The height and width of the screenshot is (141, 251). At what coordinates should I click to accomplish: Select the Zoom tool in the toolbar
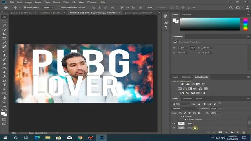click(4, 102)
